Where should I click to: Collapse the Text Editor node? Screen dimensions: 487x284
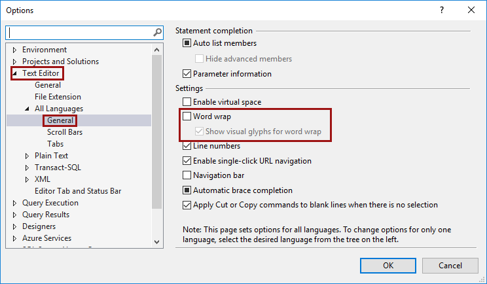coord(15,73)
